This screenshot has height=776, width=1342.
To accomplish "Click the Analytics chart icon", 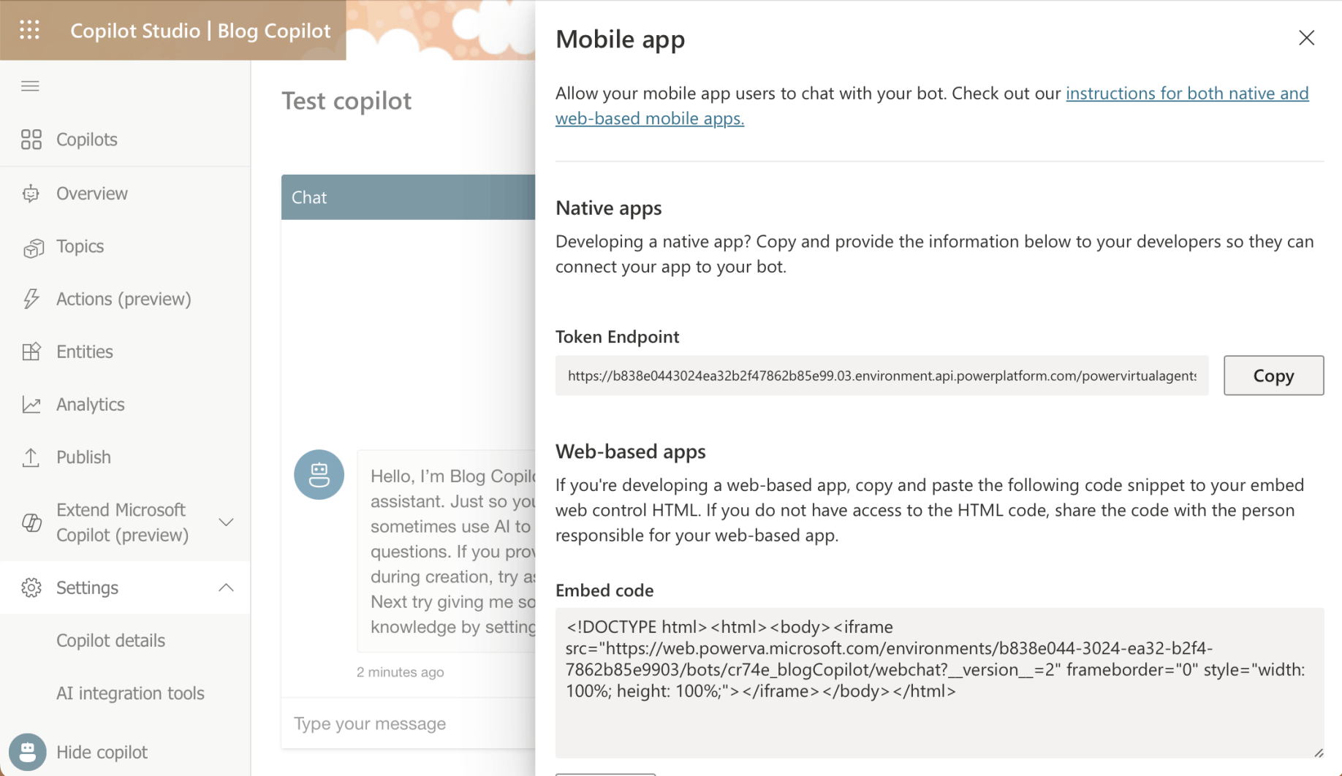I will pos(31,404).
